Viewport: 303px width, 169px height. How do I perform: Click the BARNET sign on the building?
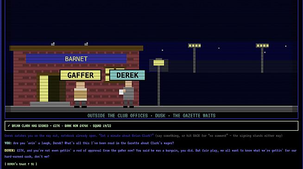click(x=76, y=59)
